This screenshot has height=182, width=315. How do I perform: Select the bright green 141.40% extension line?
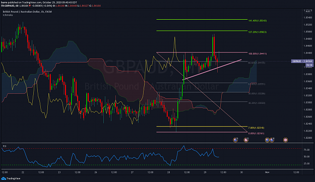202,20
